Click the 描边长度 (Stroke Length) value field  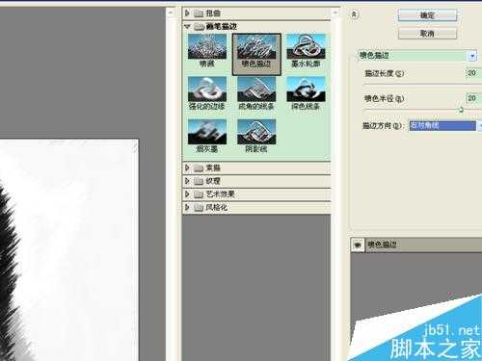pos(473,73)
